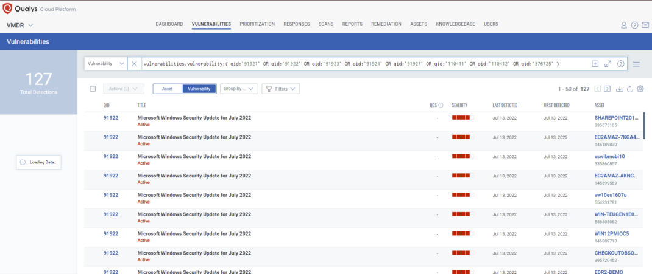
Task: Open the SCANS tab
Action: point(326,24)
